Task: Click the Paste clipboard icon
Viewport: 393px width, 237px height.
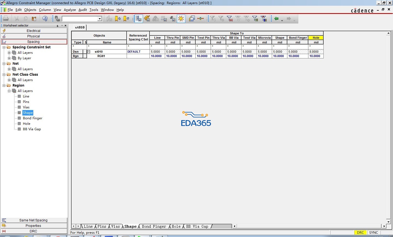Action: coord(34,19)
